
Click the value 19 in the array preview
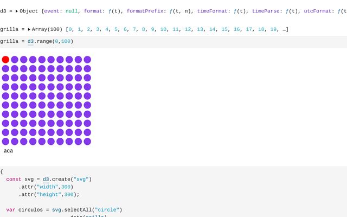tap(274, 29)
